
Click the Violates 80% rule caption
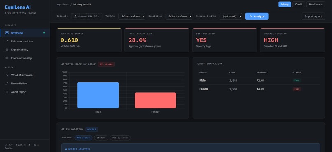pos(70,46)
